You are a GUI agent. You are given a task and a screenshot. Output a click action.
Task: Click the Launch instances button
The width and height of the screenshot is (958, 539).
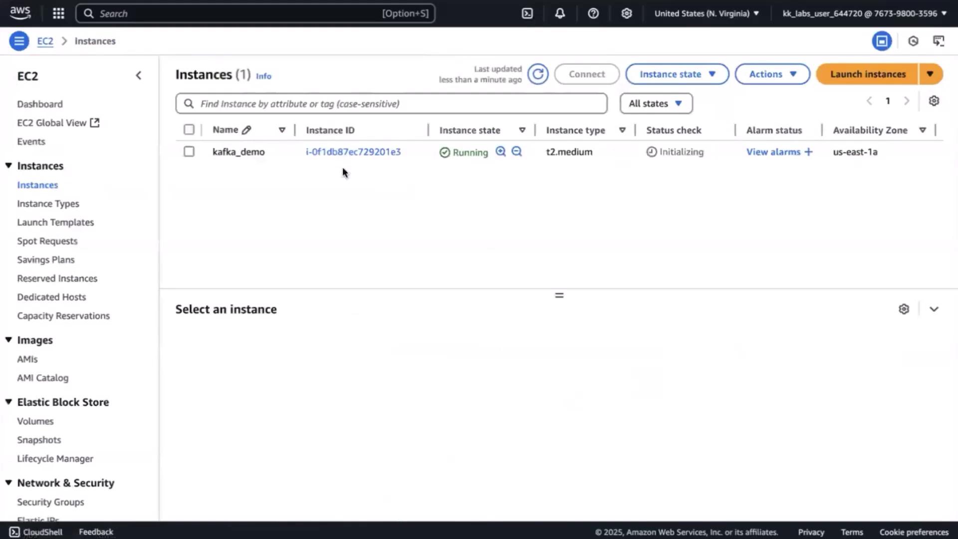(x=867, y=74)
